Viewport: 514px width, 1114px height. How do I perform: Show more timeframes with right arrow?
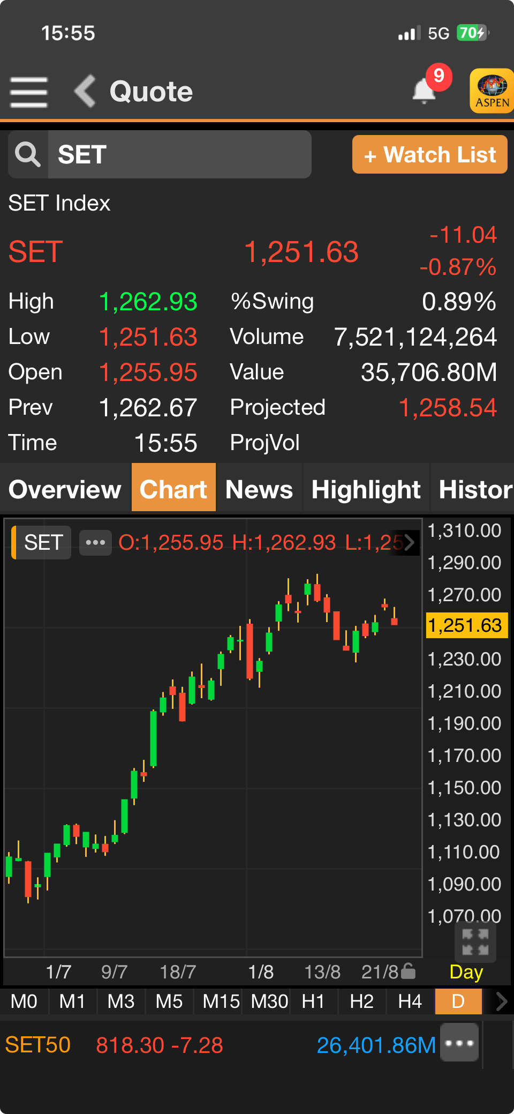tap(501, 1001)
